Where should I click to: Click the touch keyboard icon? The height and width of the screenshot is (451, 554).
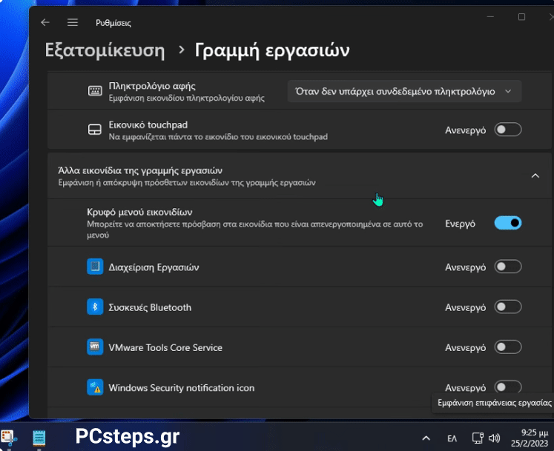coord(94,91)
